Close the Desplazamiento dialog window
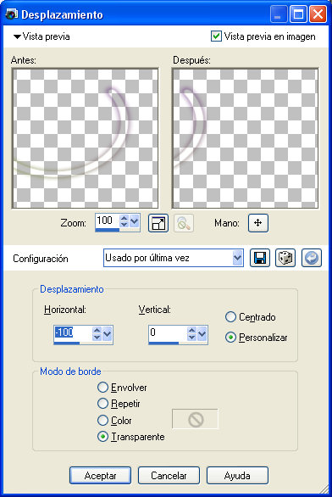332x497 pixels. point(318,14)
